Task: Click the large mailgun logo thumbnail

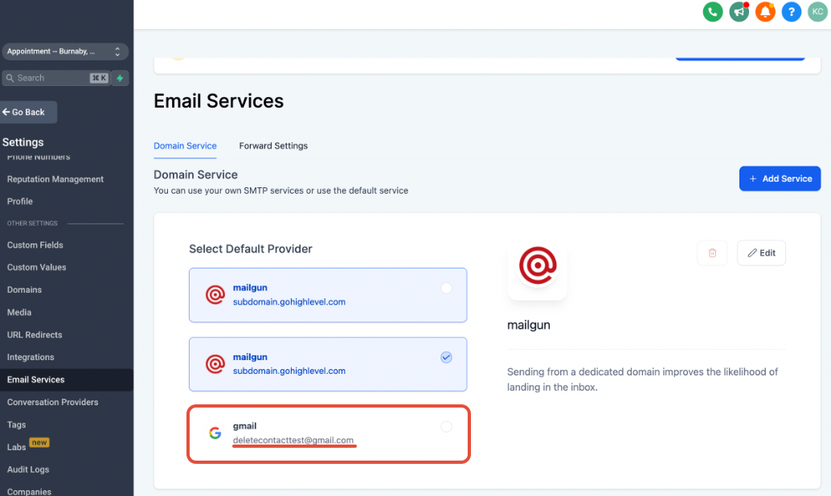Action: (x=538, y=265)
